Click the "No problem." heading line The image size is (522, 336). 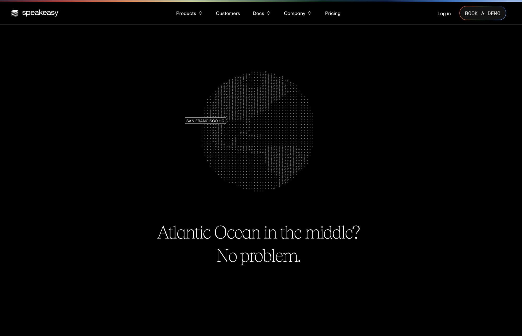click(x=258, y=256)
